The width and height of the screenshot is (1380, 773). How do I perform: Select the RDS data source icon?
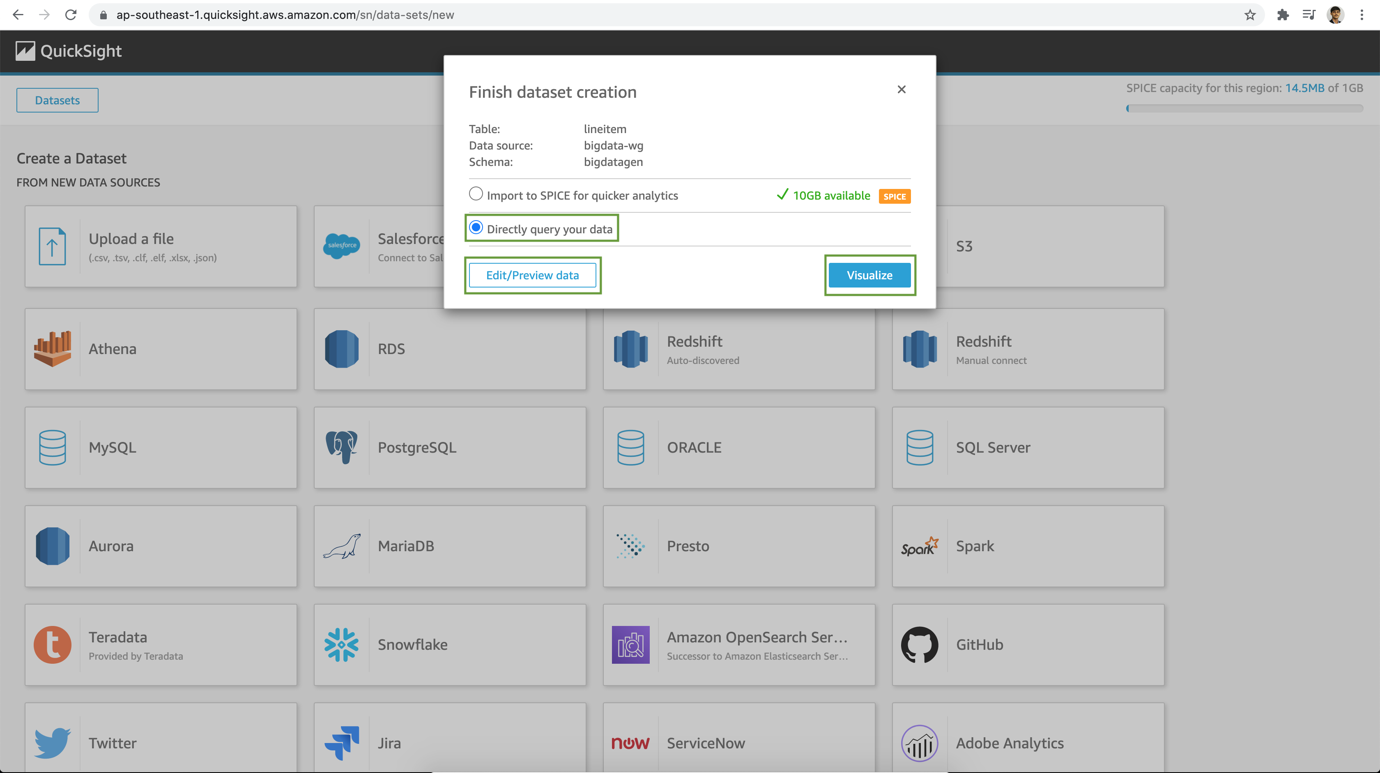pos(342,349)
